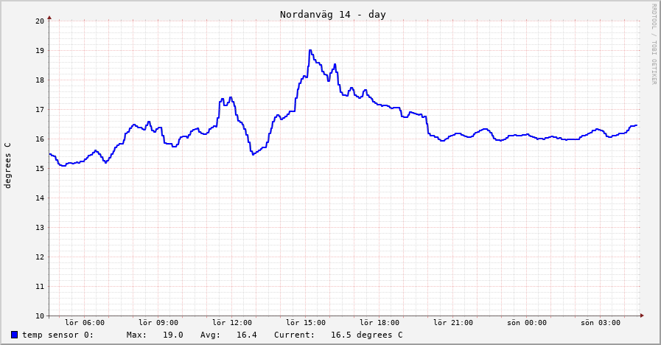Select the chart title 'Nordanväg 14 - day'
Image resolution: width=661 pixels, height=345 pixels.
[x=332, y=14]
